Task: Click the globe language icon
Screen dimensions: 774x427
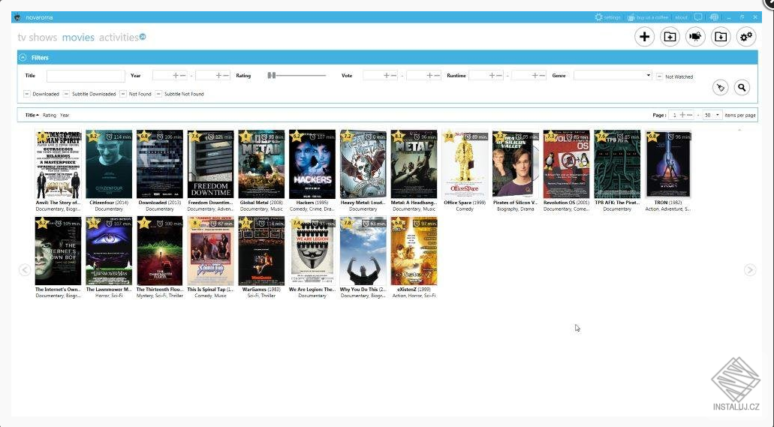Action: [x=714, y=17]
